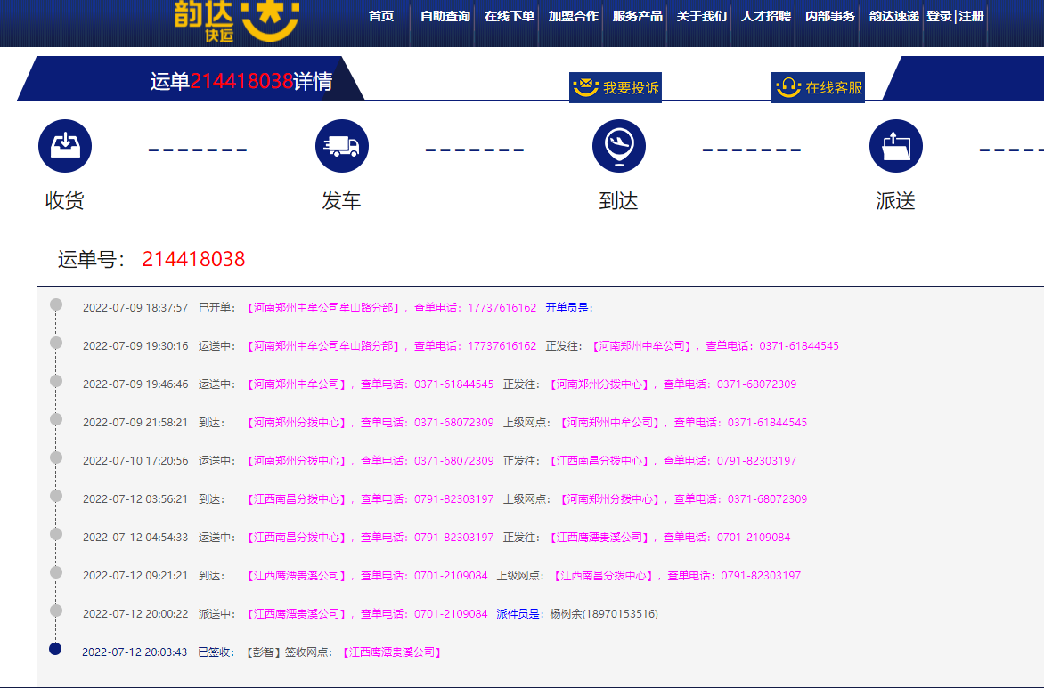Click the 收货 step label
The width and height of the screenshot is (1044, 688).
pos(65,200)
